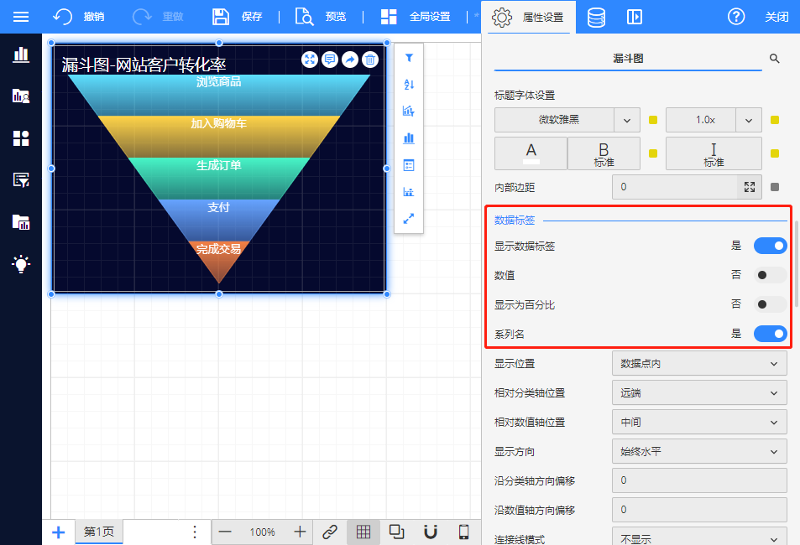Open the 显示方向 dropdown
Image resolution: width=800 pixels, height=545 pixels.
click(x=699, y=451)
